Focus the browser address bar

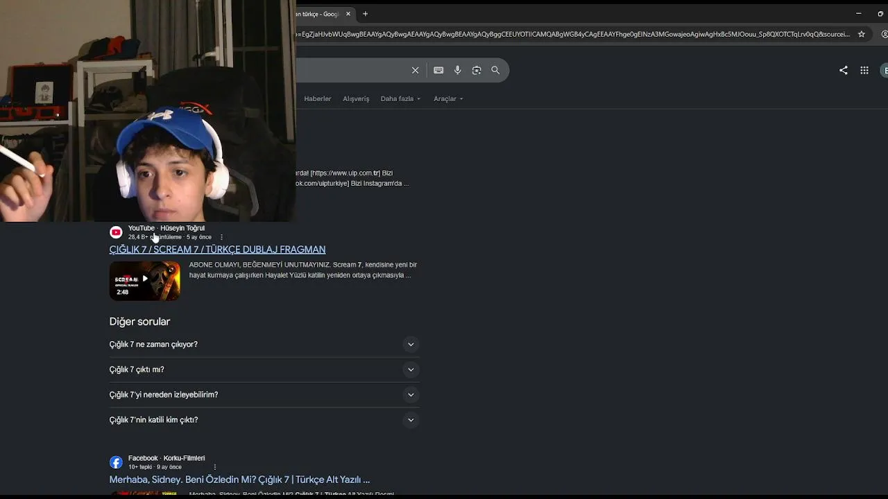[573, 34]
